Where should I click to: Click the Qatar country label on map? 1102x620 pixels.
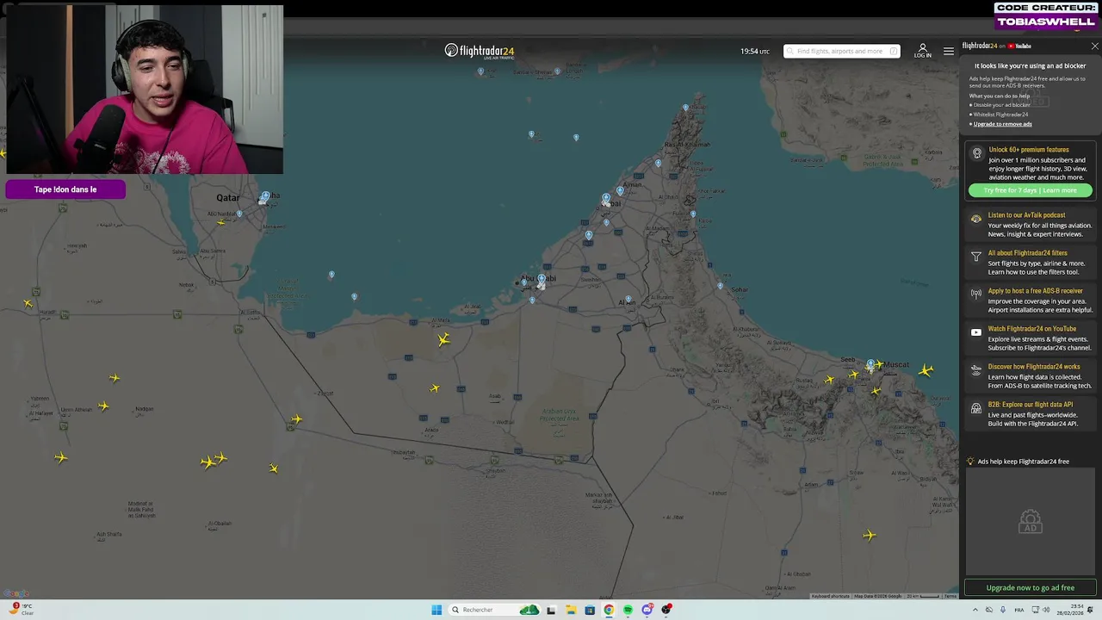[x=228, y=198]
